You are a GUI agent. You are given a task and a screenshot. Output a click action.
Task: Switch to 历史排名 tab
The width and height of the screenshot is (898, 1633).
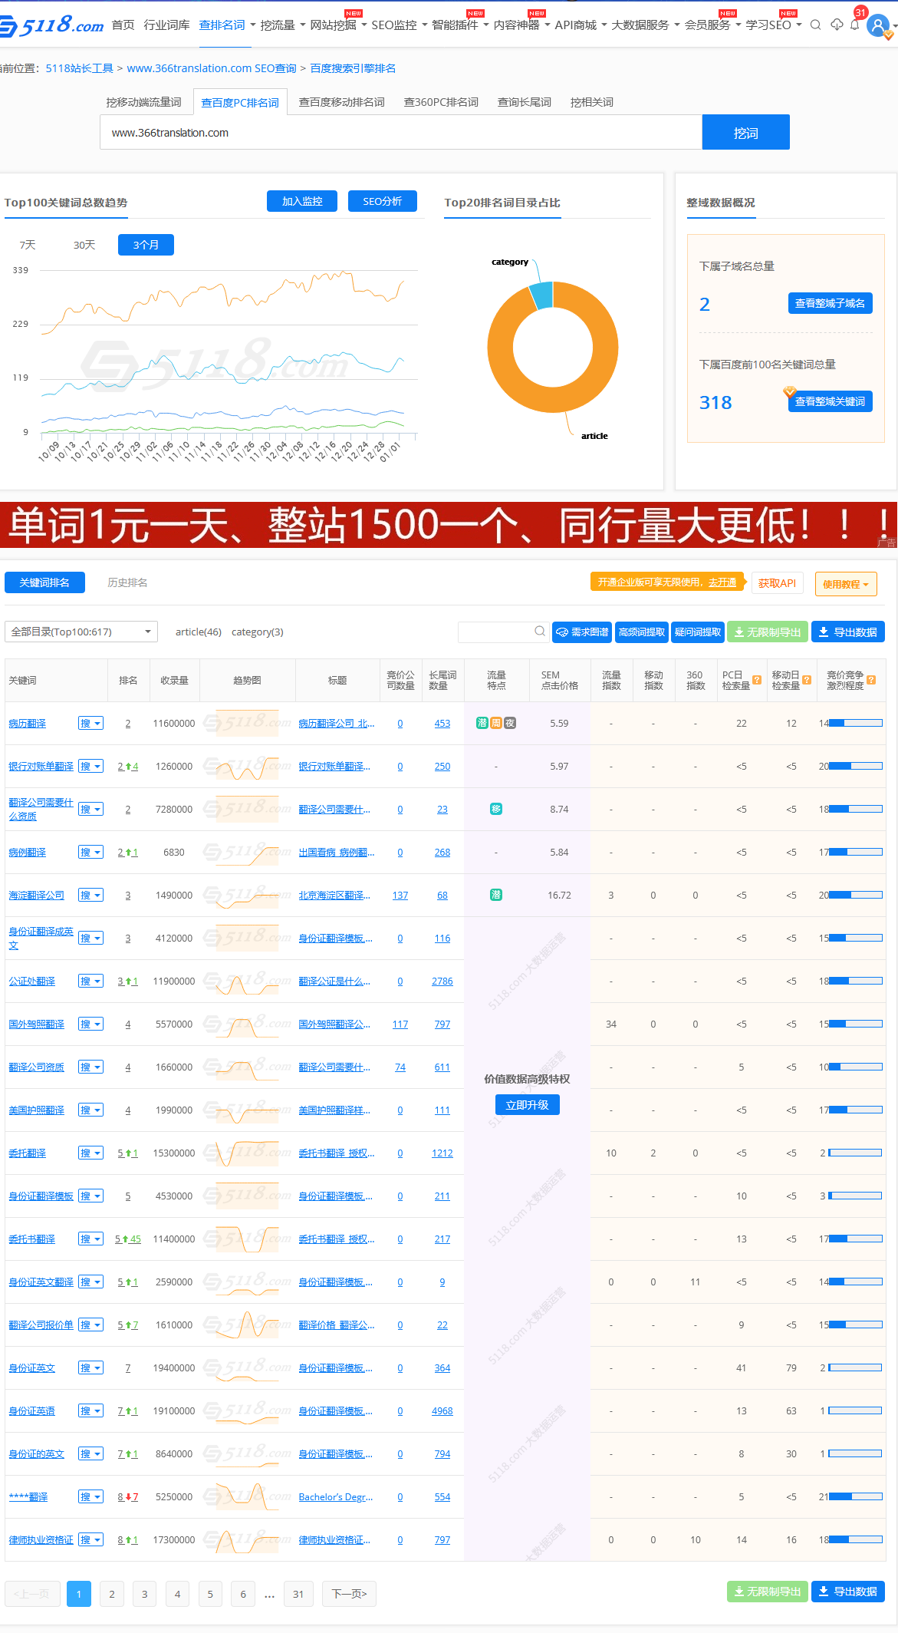click(127, 582)
